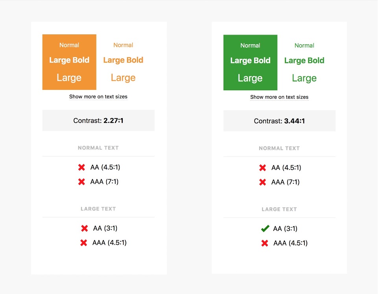Click the red X beside AA (4.5:1) in the orange card
Screen dimensions: 382x294
tap(81, 167)
